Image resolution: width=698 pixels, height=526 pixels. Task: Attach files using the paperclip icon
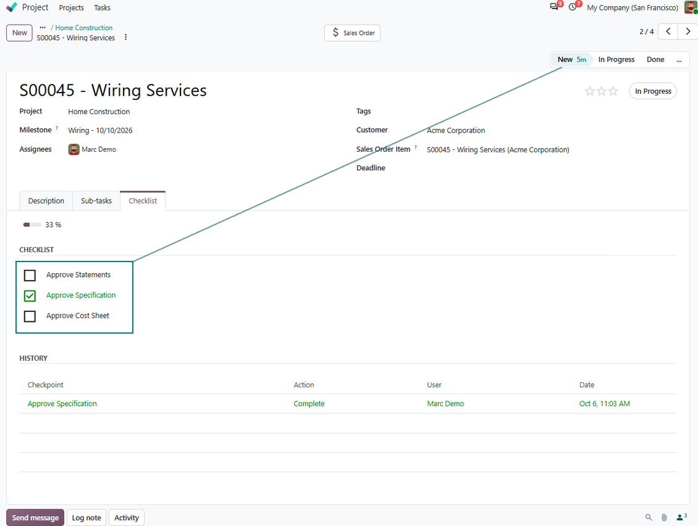pos(664,517)
